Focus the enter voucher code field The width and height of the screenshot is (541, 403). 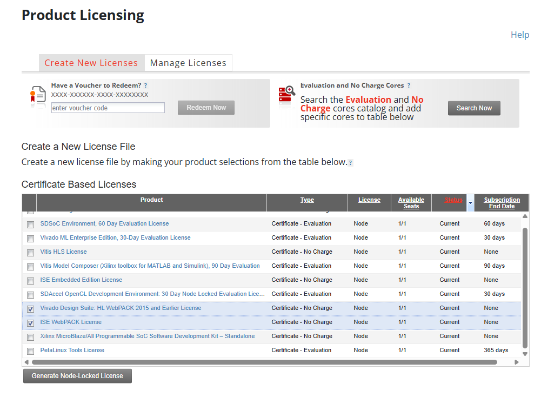click(108, 108)
